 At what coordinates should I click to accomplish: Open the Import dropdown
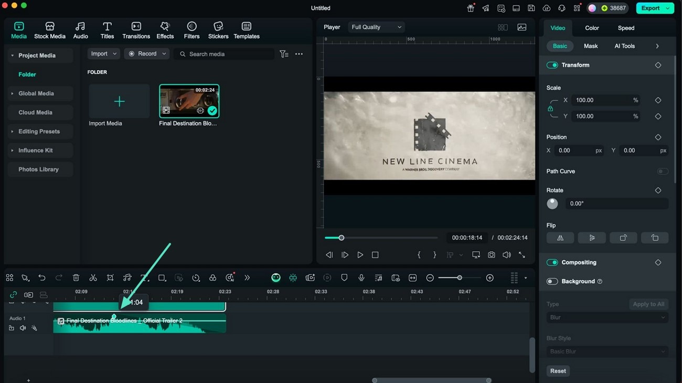(x=103, y=54)
